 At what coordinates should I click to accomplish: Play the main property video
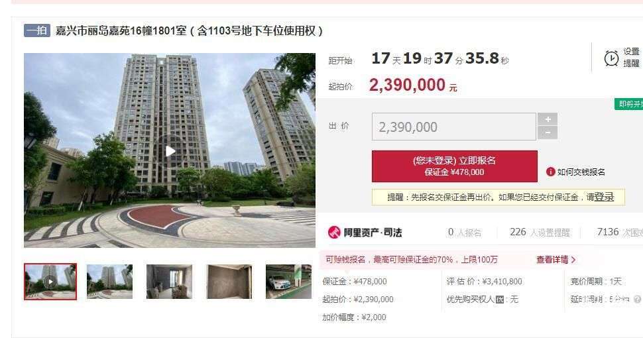click(170, 151)
